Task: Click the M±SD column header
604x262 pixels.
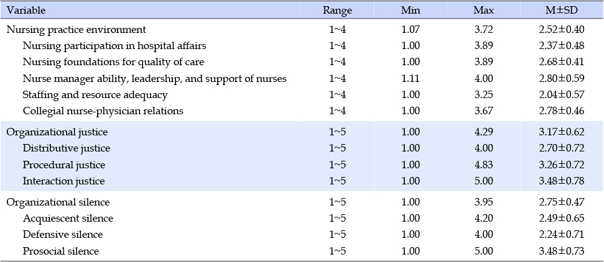Action: tap(562, 11)
